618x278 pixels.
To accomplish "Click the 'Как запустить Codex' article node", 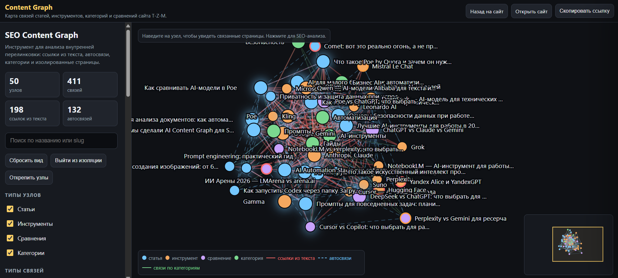I will pos(235,190).
